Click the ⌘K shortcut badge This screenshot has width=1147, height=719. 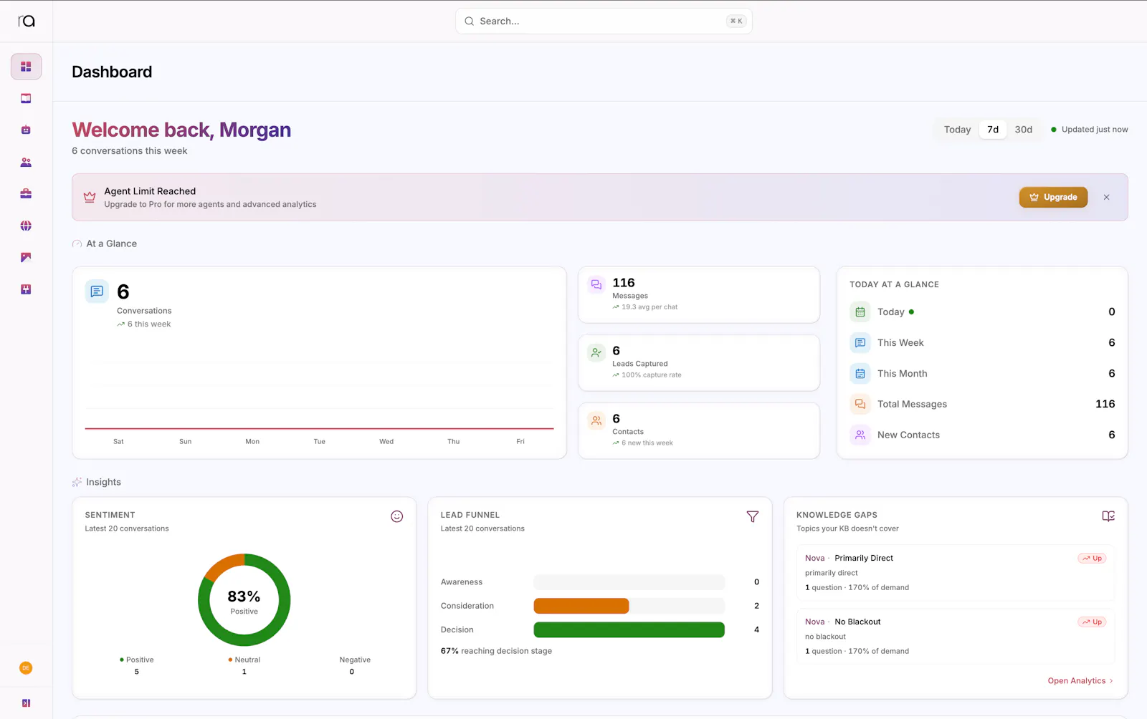point(736,21)
